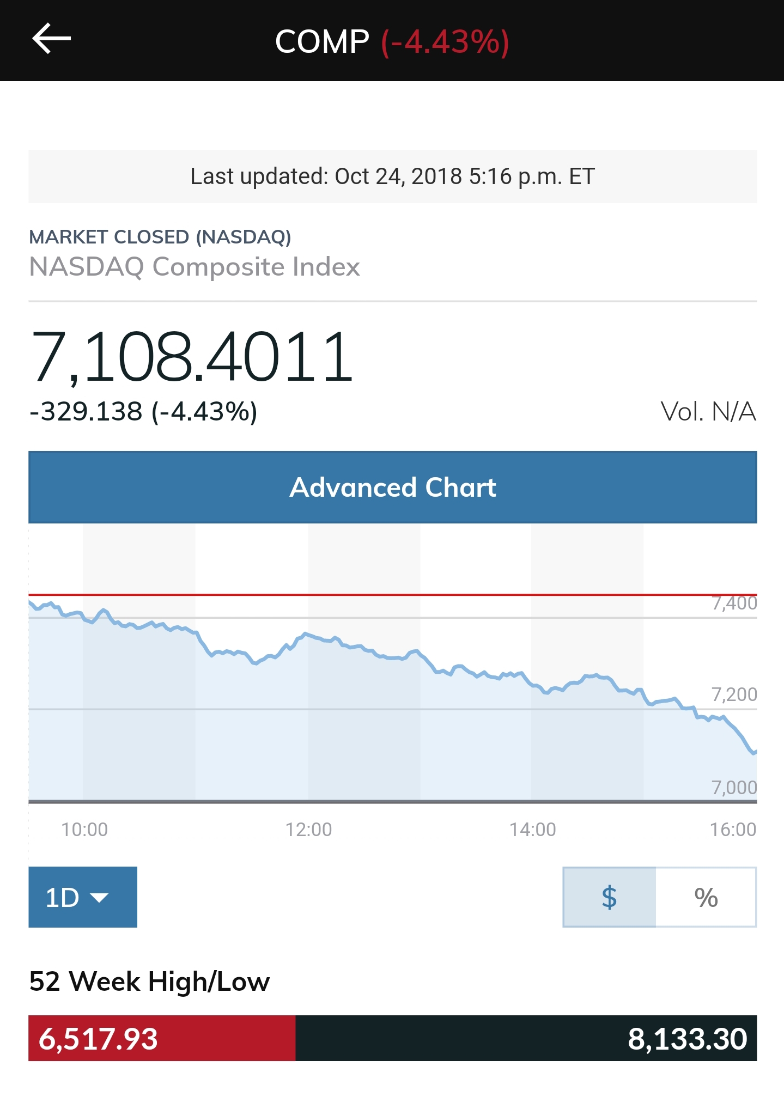Tap the red (-4.43%) header change
784x1103 pixels.
pyautogui.click(x=445, y=41)
